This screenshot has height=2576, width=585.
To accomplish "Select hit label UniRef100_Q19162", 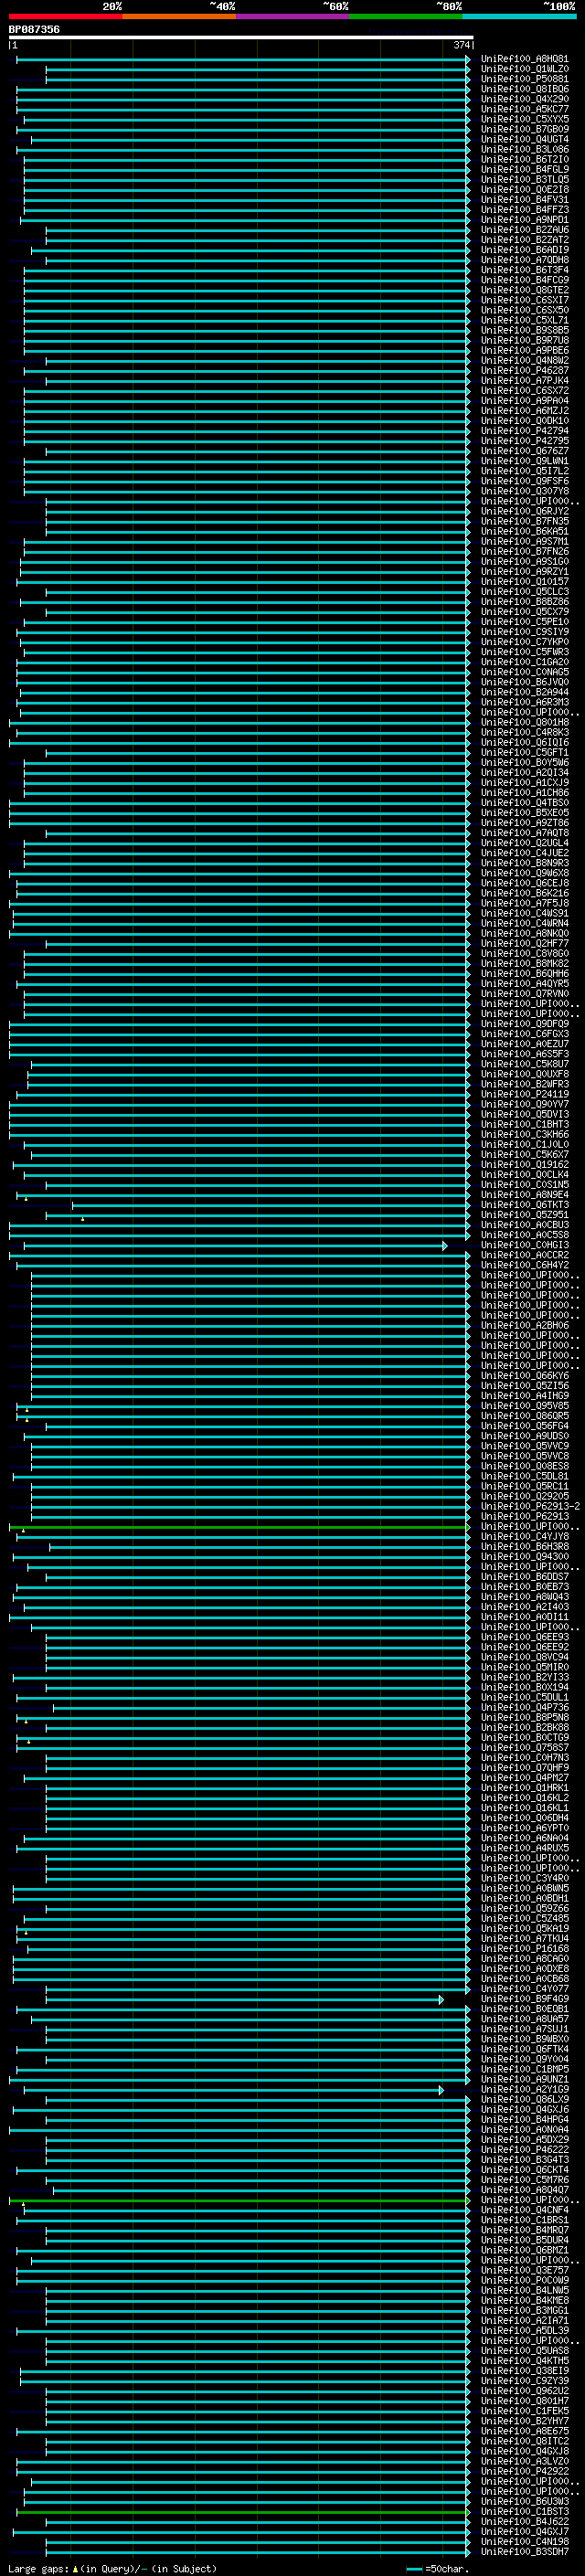I will click(x=525, y=1164).
